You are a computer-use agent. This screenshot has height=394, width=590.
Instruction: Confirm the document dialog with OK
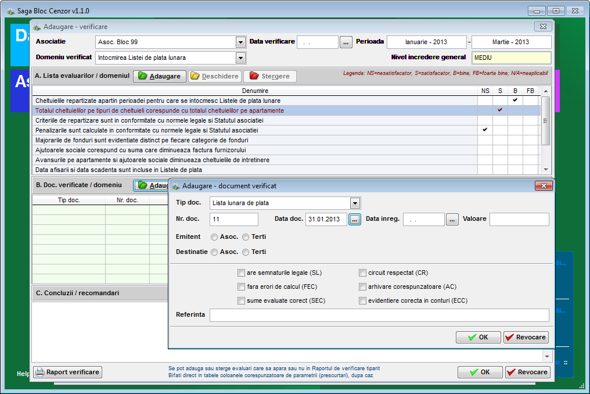tap(479, 337)
